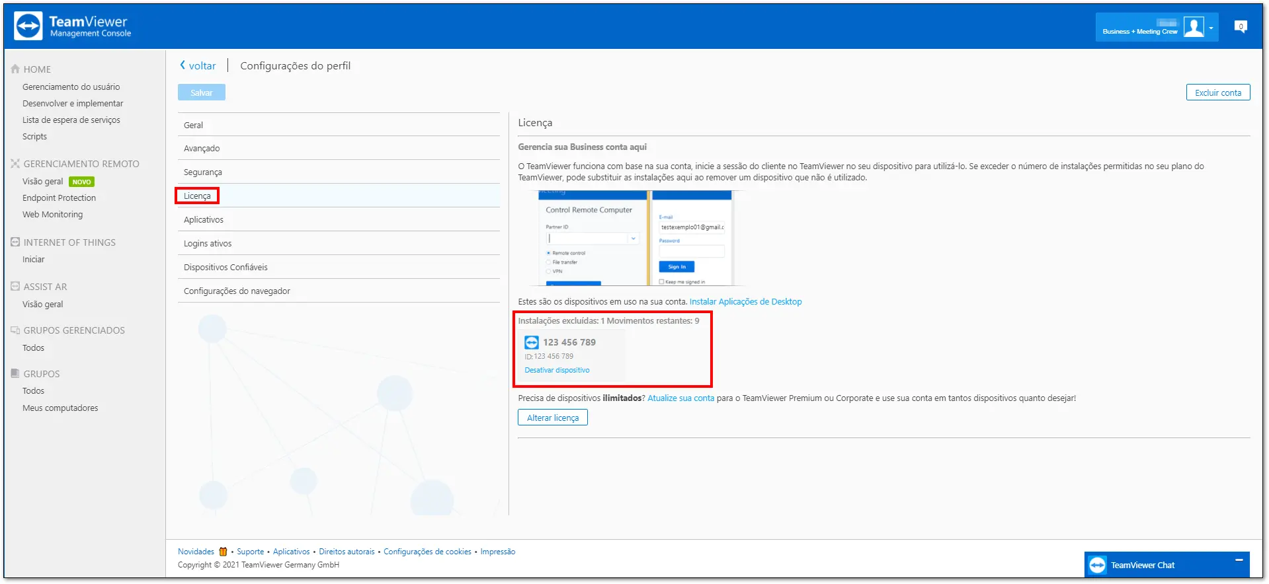Click the Excluir conta button
The width and height of the screenshot is (1269, 584).
tap(1218, 92)
